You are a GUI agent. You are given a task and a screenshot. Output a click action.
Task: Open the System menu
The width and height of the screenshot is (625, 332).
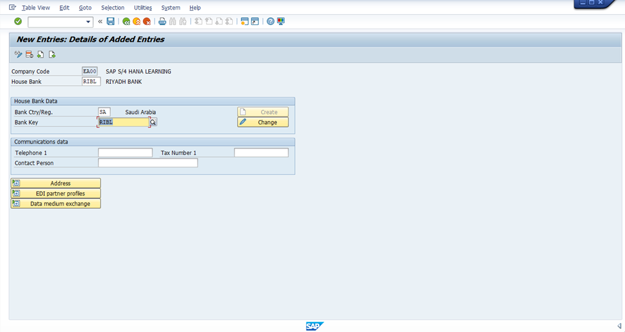[x=171, y=8]
